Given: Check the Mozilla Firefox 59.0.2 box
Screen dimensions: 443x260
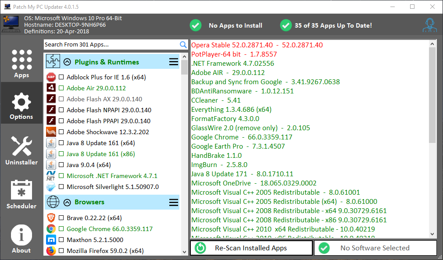Looking at the screenshot, I should 61,251.
